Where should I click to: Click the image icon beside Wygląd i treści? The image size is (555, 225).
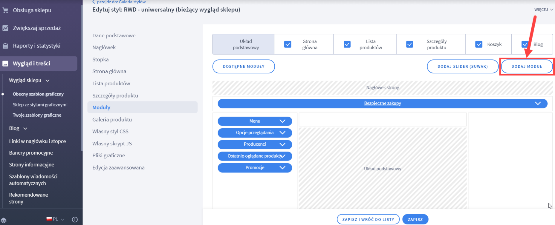pyautogui.click(x=5, y=64)
